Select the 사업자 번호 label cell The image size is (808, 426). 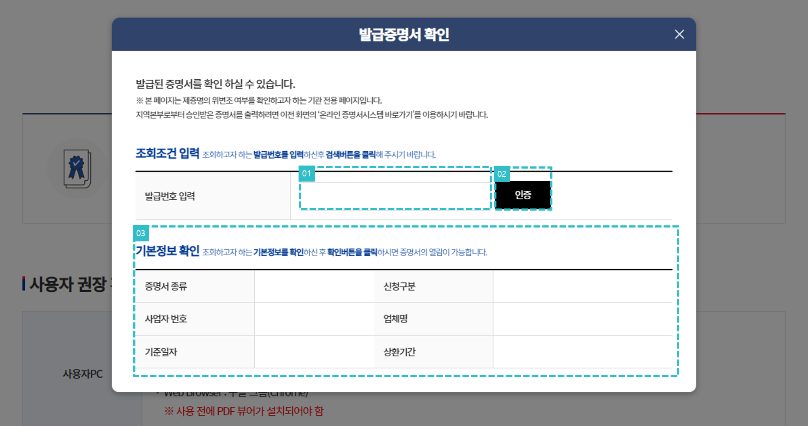[195, 319]
